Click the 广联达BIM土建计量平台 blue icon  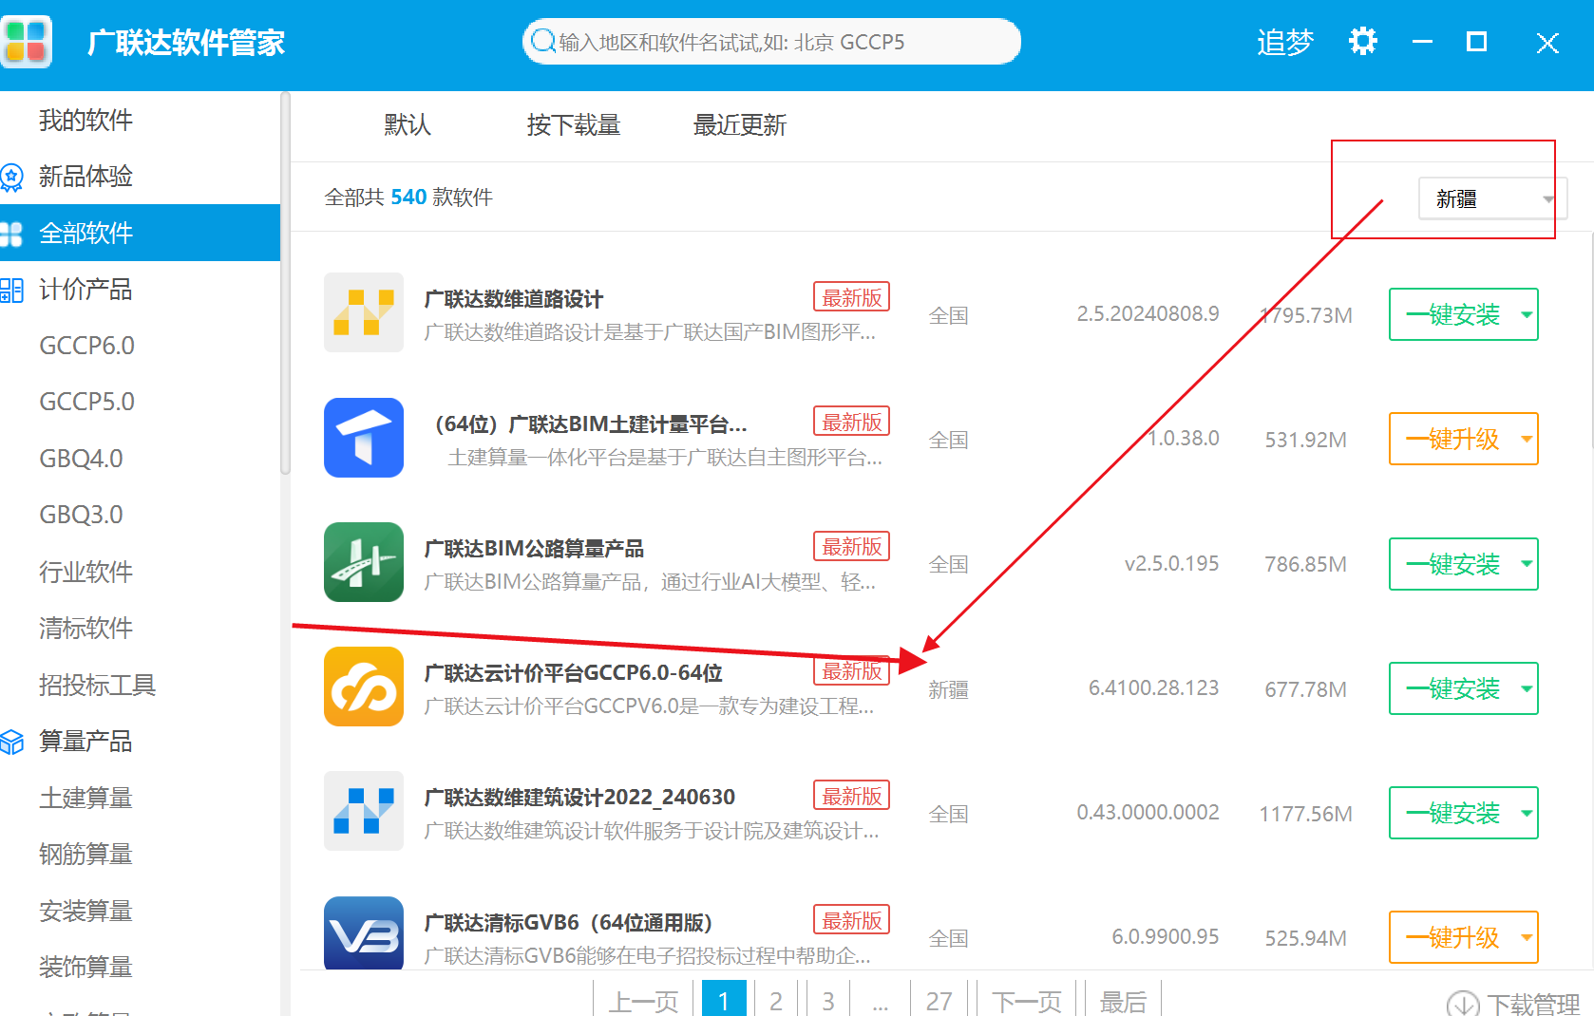[364, 438]
